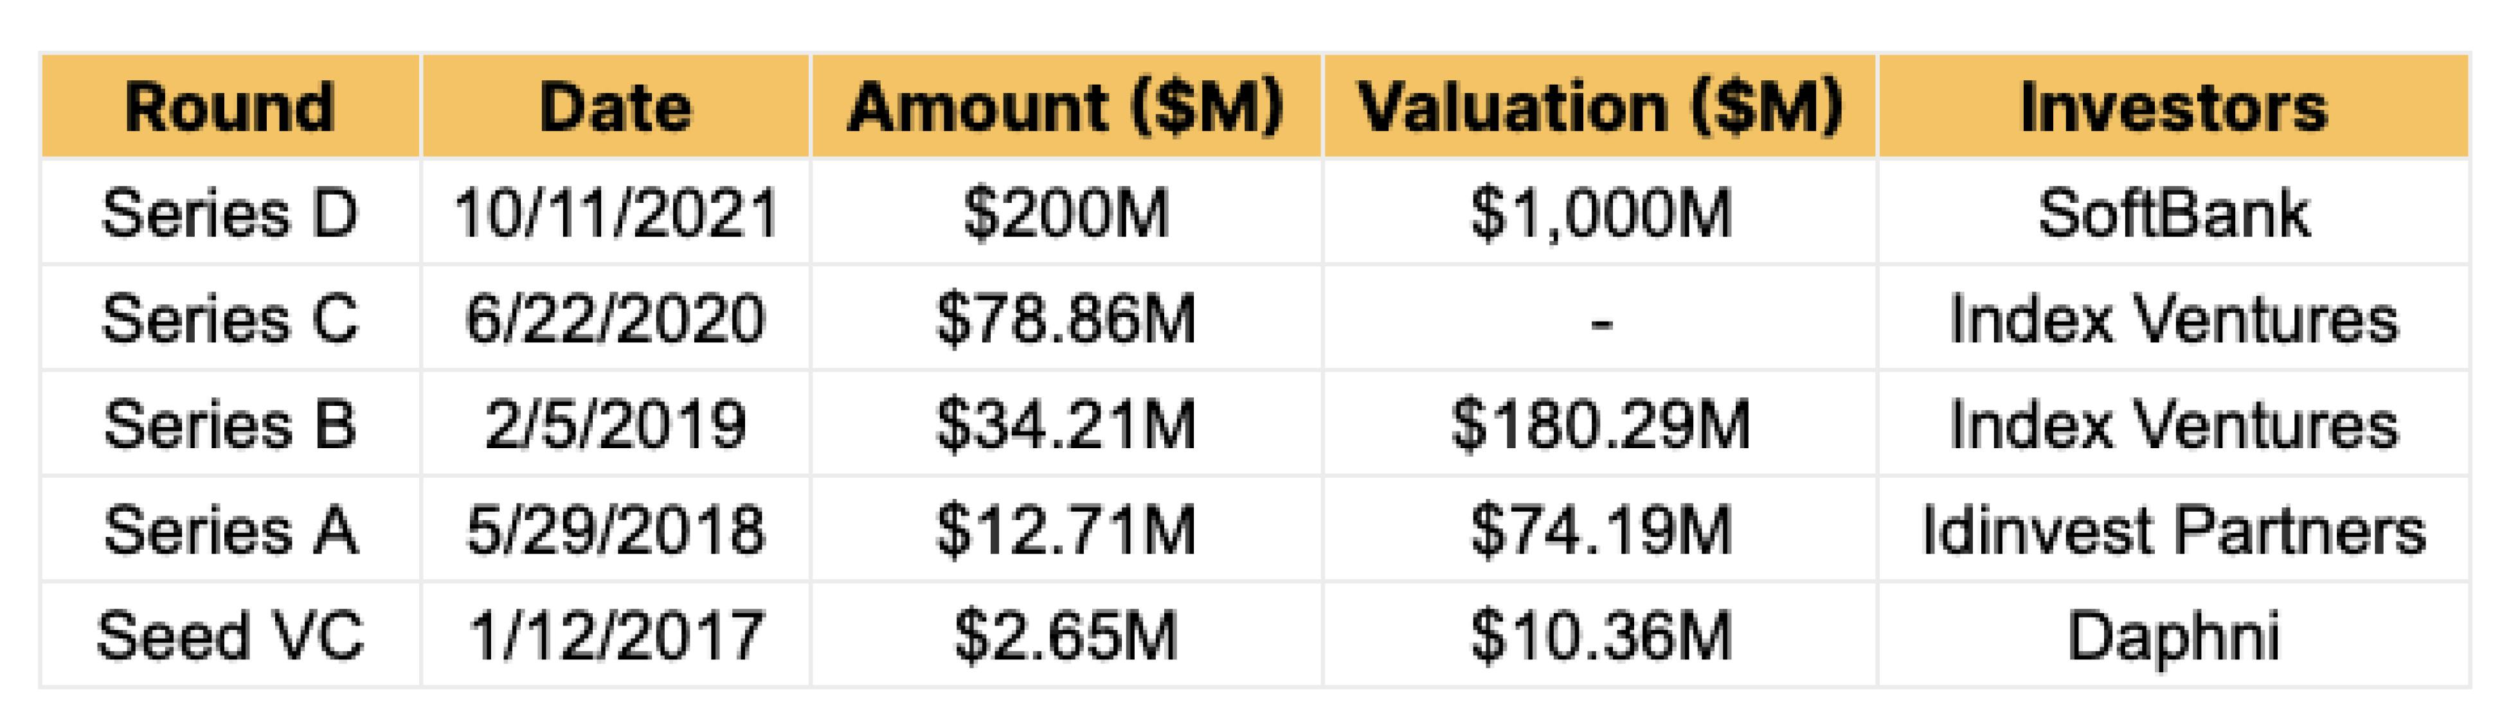Click the empty dash valuation cell
This screenshot has width=2502, height=723.
coord(1599,318)
